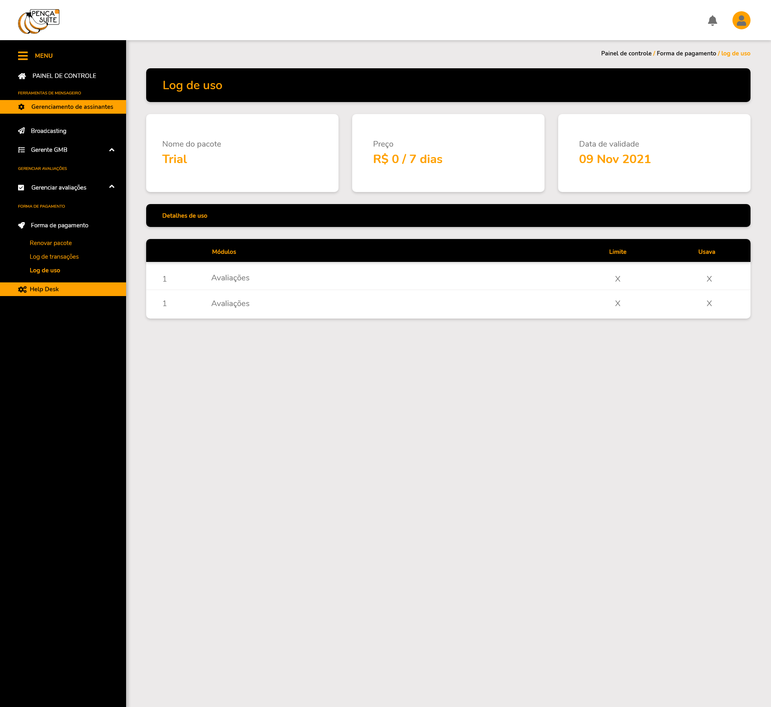771x707 pixels.
Task: Click the Penca Suite logo
Action: [x=39, y=21]
